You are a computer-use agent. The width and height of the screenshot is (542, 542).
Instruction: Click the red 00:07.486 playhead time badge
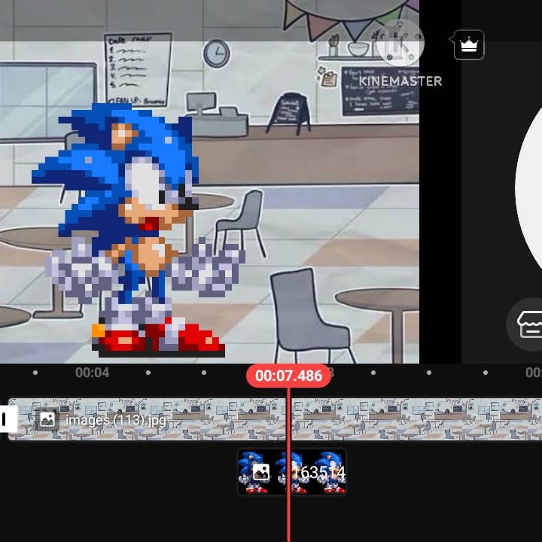coord(288,376)
